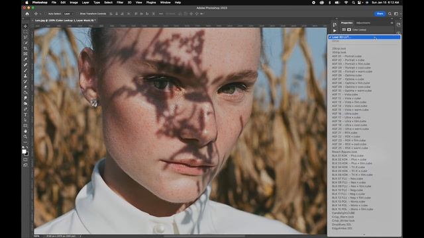The height and width of the screenshot is (238, 424).
Task: Toggle the Auto-Select checkbox
Action: tap(46, 13)
